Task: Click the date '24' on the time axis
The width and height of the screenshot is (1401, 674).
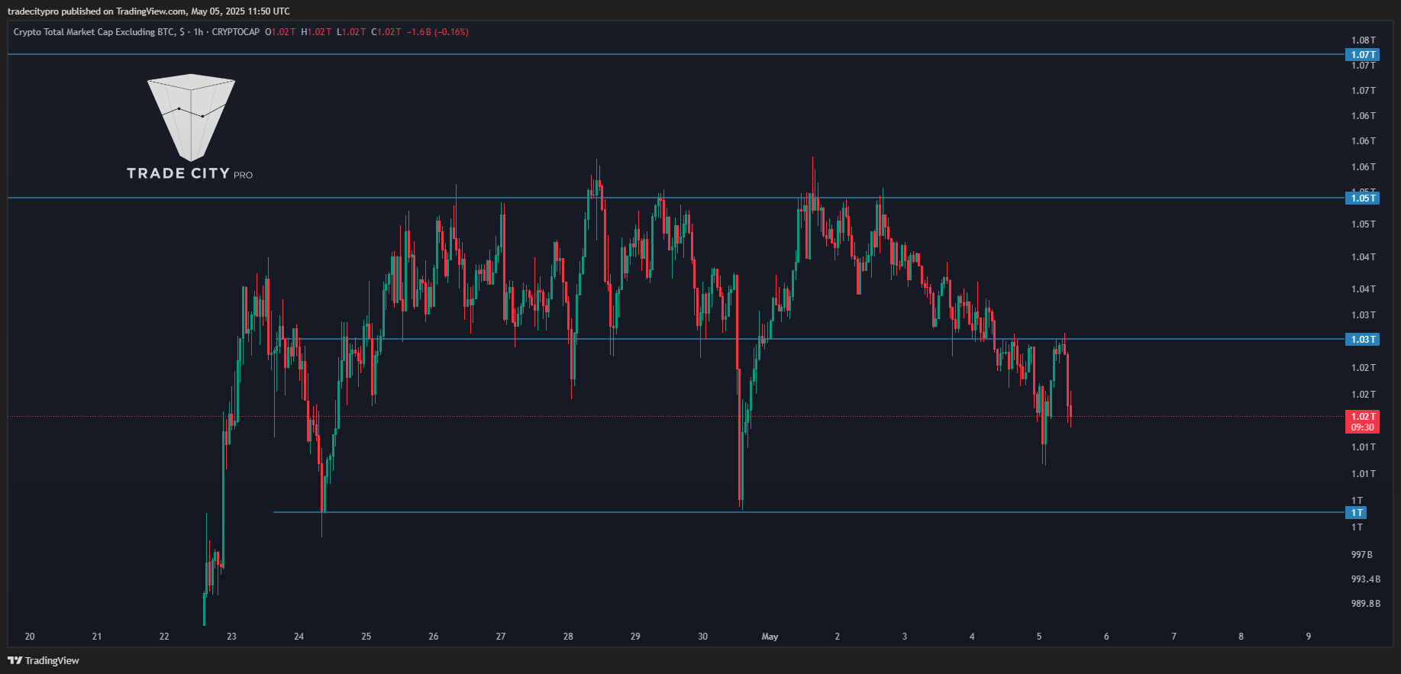Action: click(x=299, y=637)
